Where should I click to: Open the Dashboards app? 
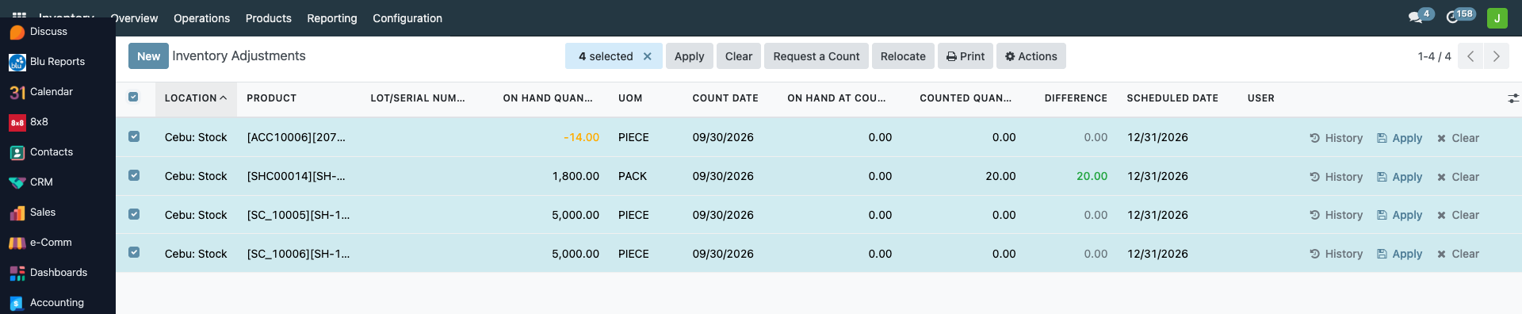tap(48, 273)
